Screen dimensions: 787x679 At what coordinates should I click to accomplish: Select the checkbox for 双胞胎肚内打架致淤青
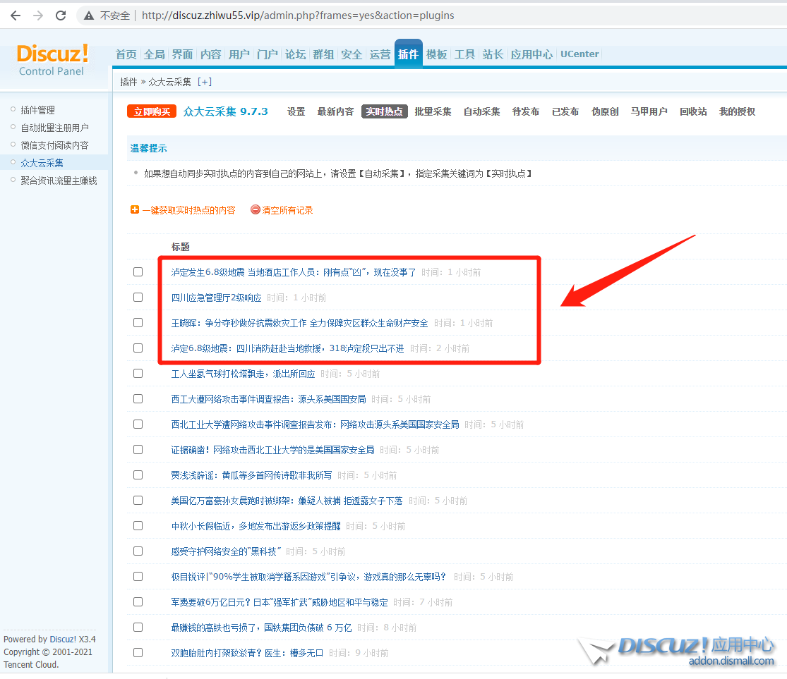tap(138, 652)
